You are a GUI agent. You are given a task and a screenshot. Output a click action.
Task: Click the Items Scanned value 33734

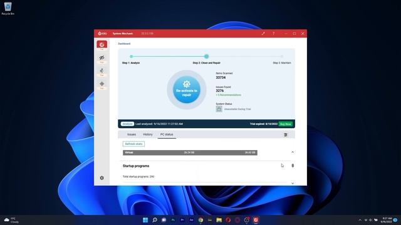click(221, 77)
